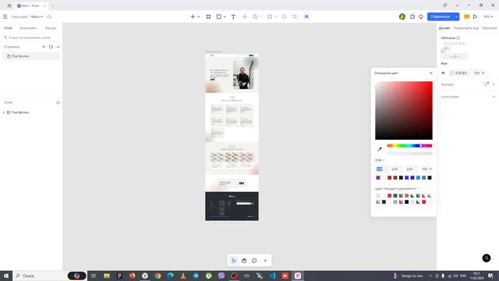Viewport: 499px width, 281px height.
Task: Open Windows Start menu
Action: click(x=5, y=276)
